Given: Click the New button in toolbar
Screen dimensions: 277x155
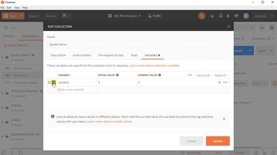Looking at the screenshot, I should click(x=10, y=16).
